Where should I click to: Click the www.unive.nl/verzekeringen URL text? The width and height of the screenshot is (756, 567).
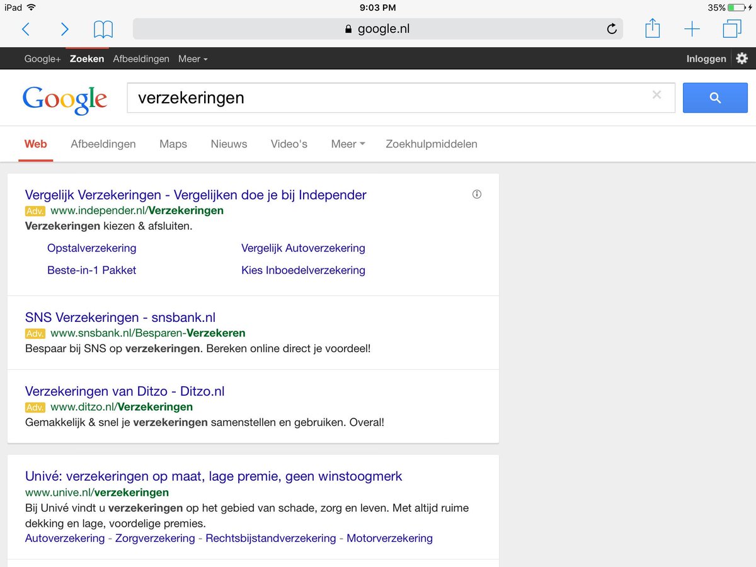[97, 492]
